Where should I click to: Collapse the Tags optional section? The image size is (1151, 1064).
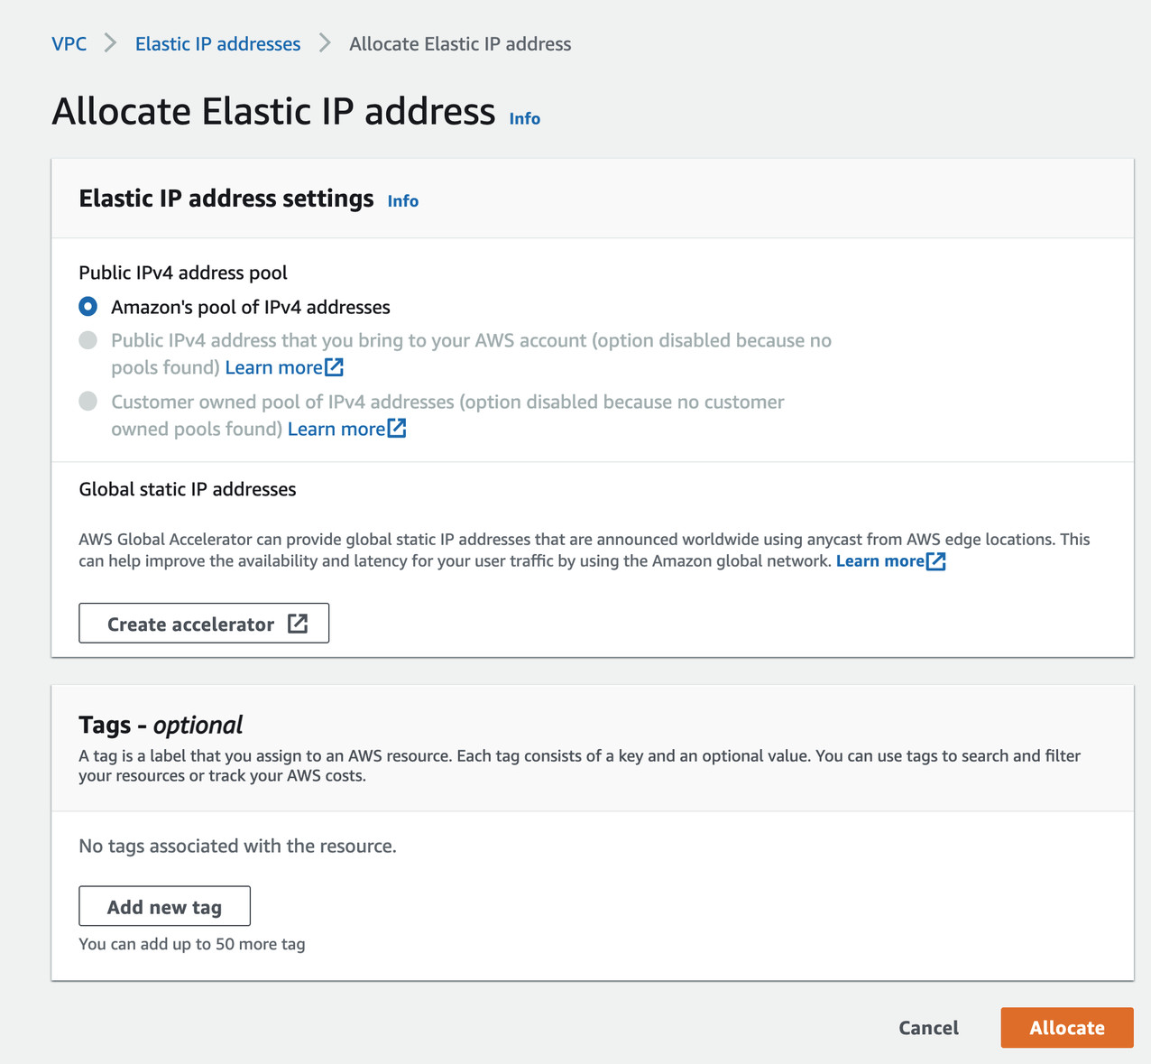[x=160, y=724]
